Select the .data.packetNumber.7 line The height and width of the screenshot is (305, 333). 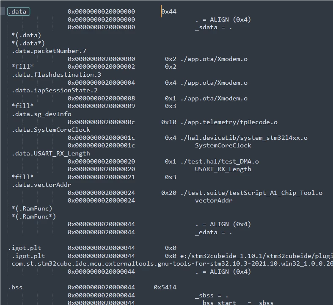coord(49,51)
